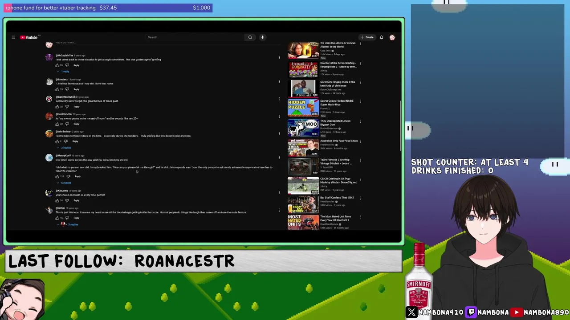Viewport: 570px width, 320px height.
Task: Like @tehs4ndman's comment
Action: [x=57, y=141]
